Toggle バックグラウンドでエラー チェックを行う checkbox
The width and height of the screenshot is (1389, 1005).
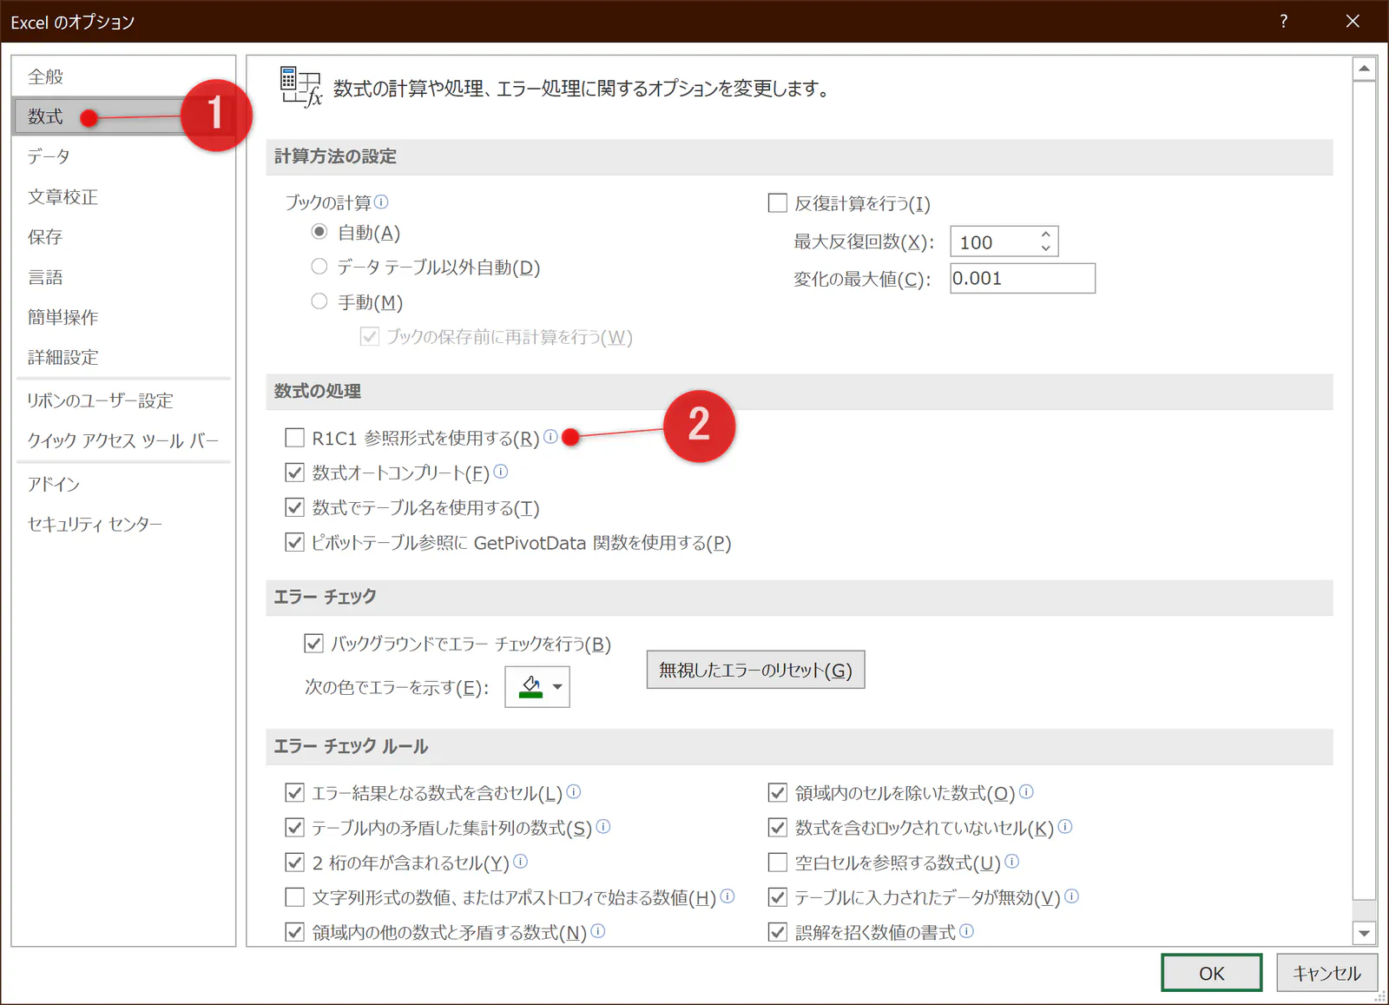tap(313, 644)
